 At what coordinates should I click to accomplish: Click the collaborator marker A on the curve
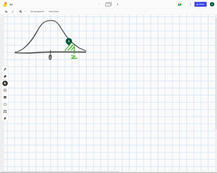coord(69,41)
